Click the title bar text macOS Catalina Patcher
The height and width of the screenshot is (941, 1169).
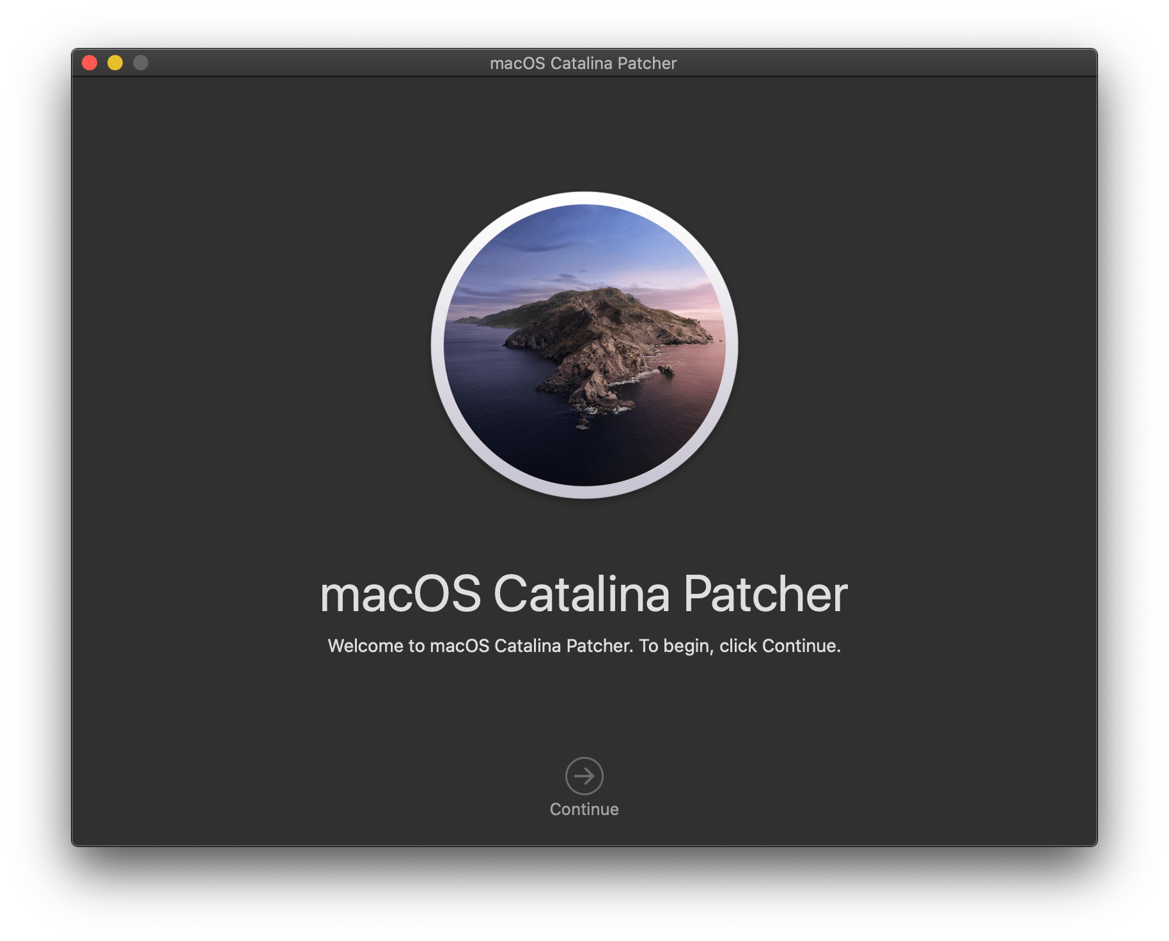[583, 63]
